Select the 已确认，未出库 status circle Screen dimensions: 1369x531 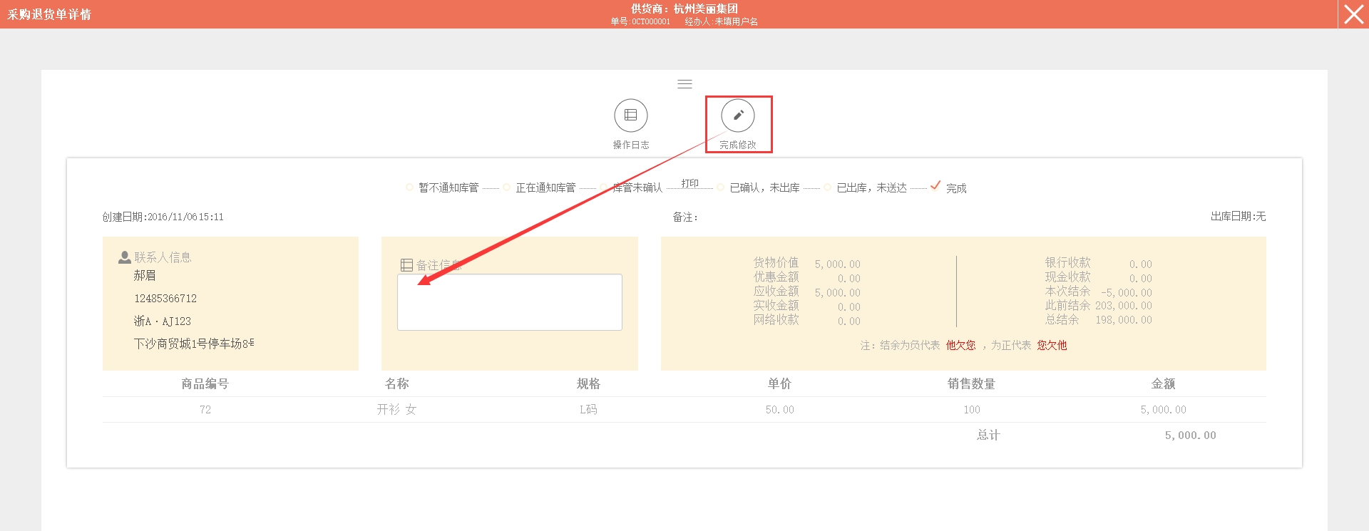coord(721,187)
